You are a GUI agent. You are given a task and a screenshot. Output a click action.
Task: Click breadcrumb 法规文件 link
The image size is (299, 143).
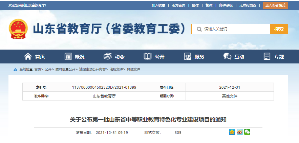click(116, 69)
